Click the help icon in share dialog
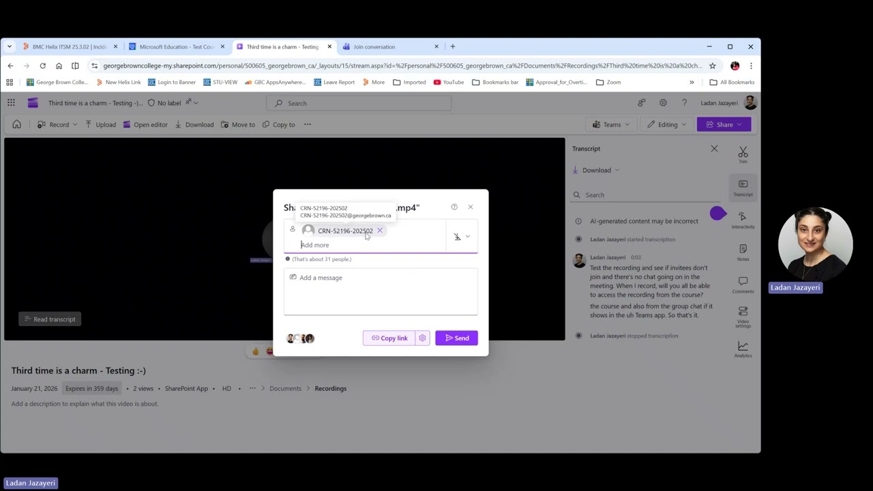The image size is (873, 491). [x=454, y=207]
